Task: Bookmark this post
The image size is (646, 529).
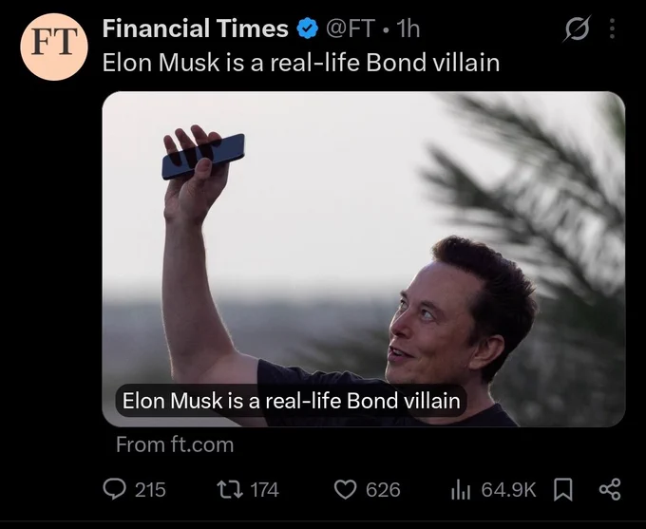Action: click(x=563, y=489)
